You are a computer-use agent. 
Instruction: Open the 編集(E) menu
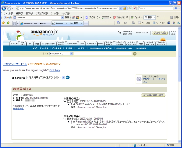[x=19, y=13]
